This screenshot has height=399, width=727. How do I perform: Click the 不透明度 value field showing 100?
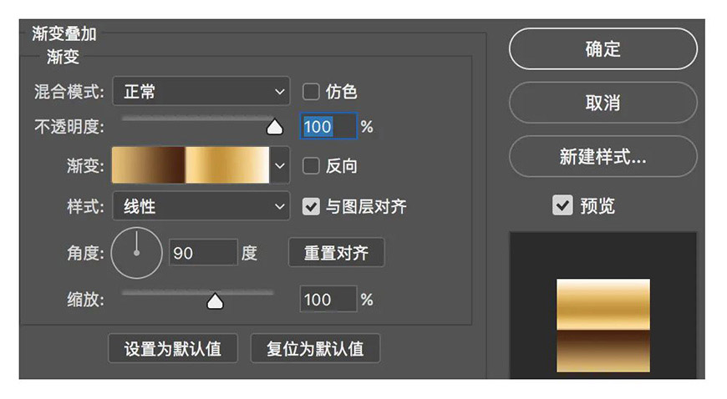[328, 126]
